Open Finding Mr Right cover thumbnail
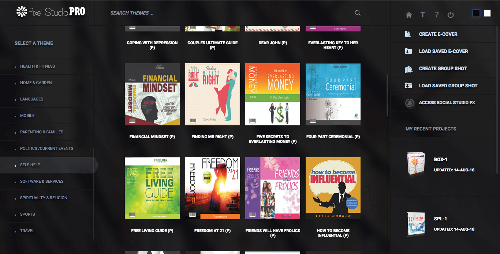 click(x=213, y=94)
